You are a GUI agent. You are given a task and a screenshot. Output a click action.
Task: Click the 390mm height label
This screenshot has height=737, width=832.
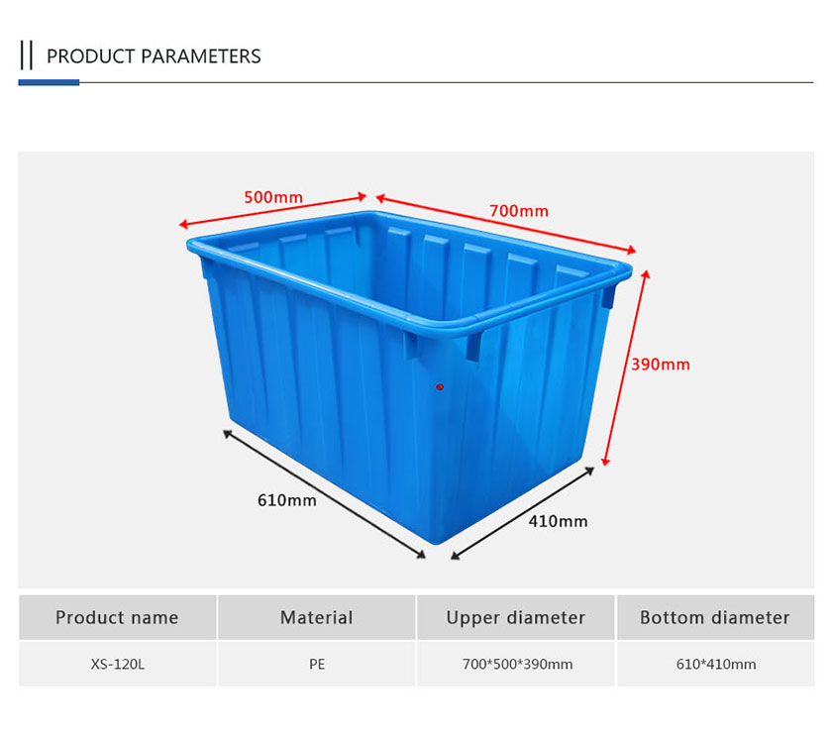click(x=661, y=365)
